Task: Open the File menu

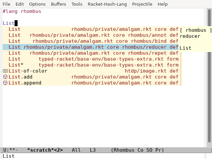Action: click(x=6, y=4)
